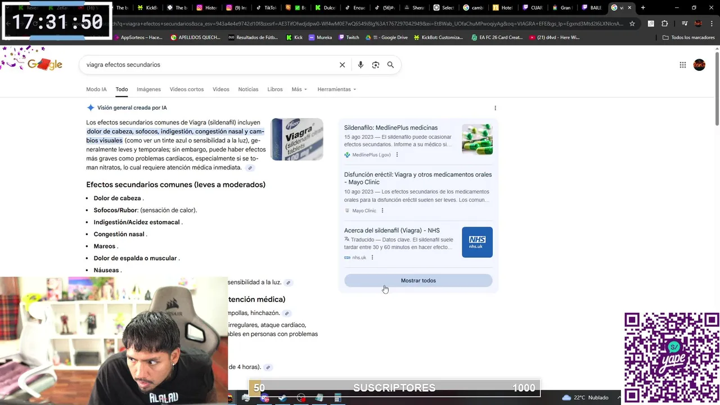Switch to the 'Videos cortos' tab
Screen dimensions: 720x405
coord(187,89)
